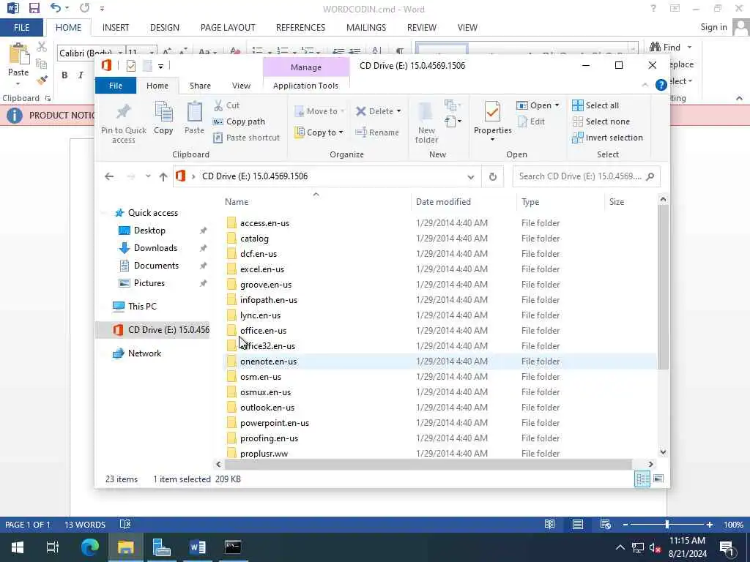Click Sign in link in Word
The image size is (750, 562).
click(x=713, y=27)
